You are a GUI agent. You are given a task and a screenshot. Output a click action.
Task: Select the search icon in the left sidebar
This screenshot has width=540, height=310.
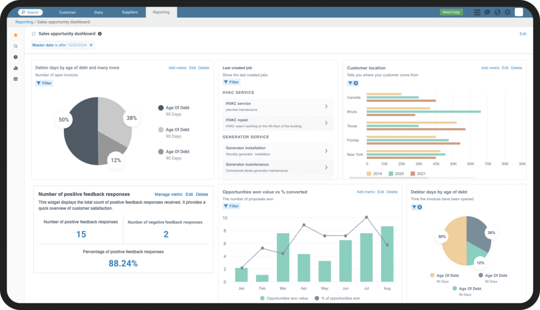click(x=15, y=45)
